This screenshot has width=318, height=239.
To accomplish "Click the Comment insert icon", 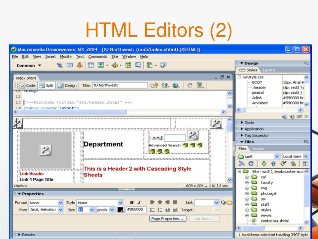I will point(138,65).
